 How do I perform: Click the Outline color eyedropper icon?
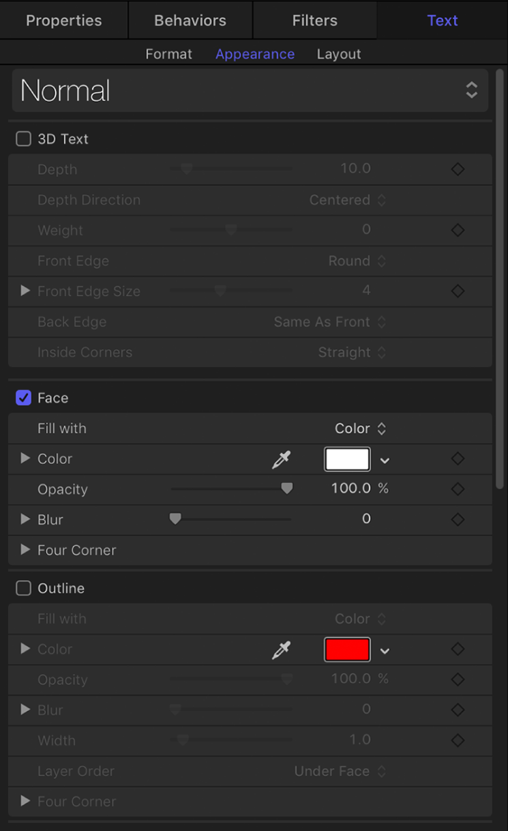(281, 650)
